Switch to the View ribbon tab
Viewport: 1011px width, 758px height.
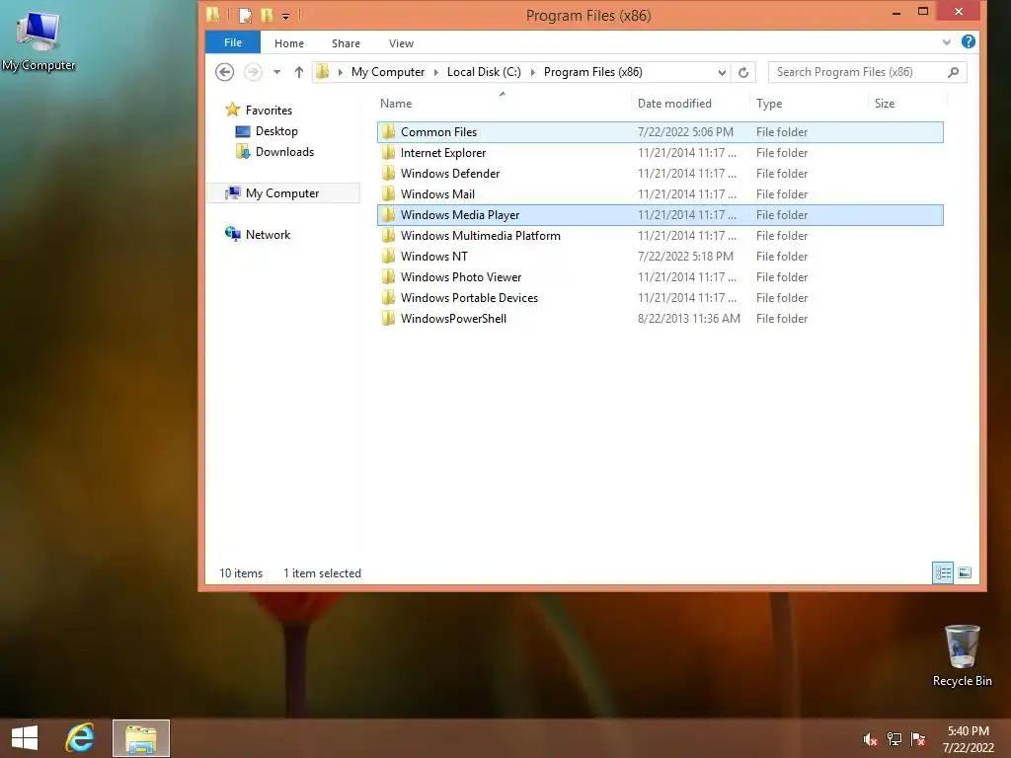[401, 43]
